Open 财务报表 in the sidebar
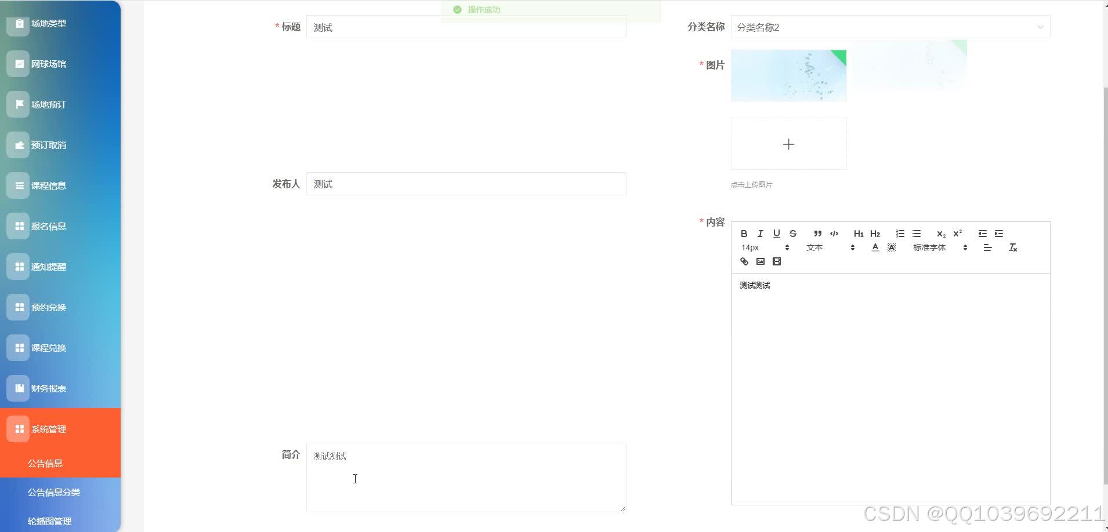 pos(49,388)
